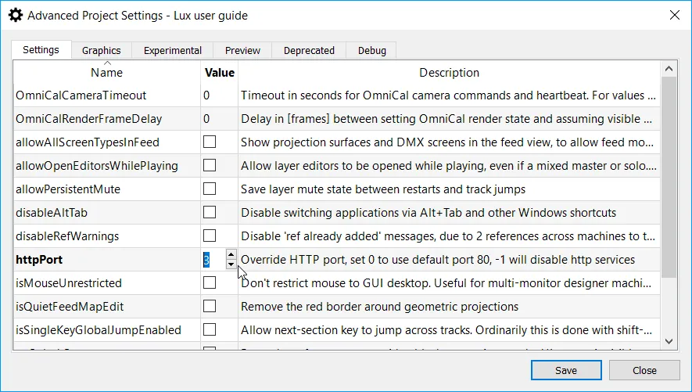This screenshot has width=692, height=392.
Task: Select the httpPort setting name
Action: pyautogui.click(x=39, y=260)
